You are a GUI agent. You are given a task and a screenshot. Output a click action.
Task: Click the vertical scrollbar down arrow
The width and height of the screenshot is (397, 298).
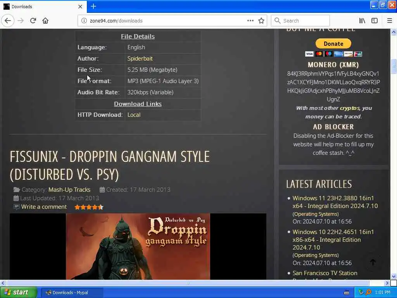coord(394,276)
